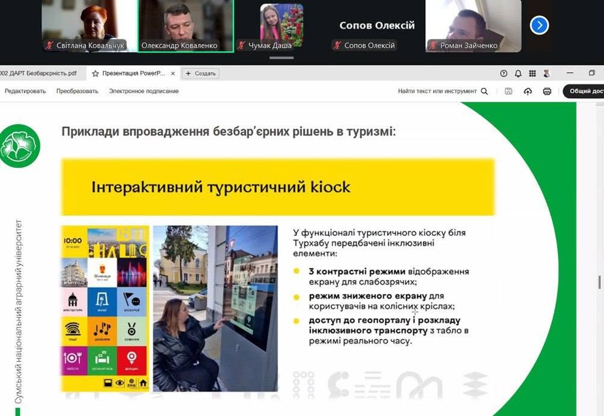
Task: Open Преобразовать menu
Action: coord(77,92)
